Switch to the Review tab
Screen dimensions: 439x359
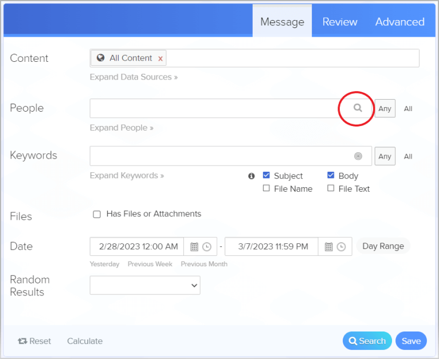[x=340, y=22]
